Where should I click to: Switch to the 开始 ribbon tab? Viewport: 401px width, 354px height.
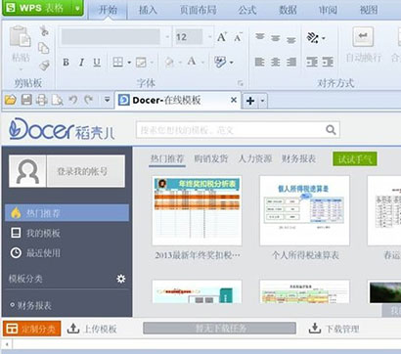108,10
